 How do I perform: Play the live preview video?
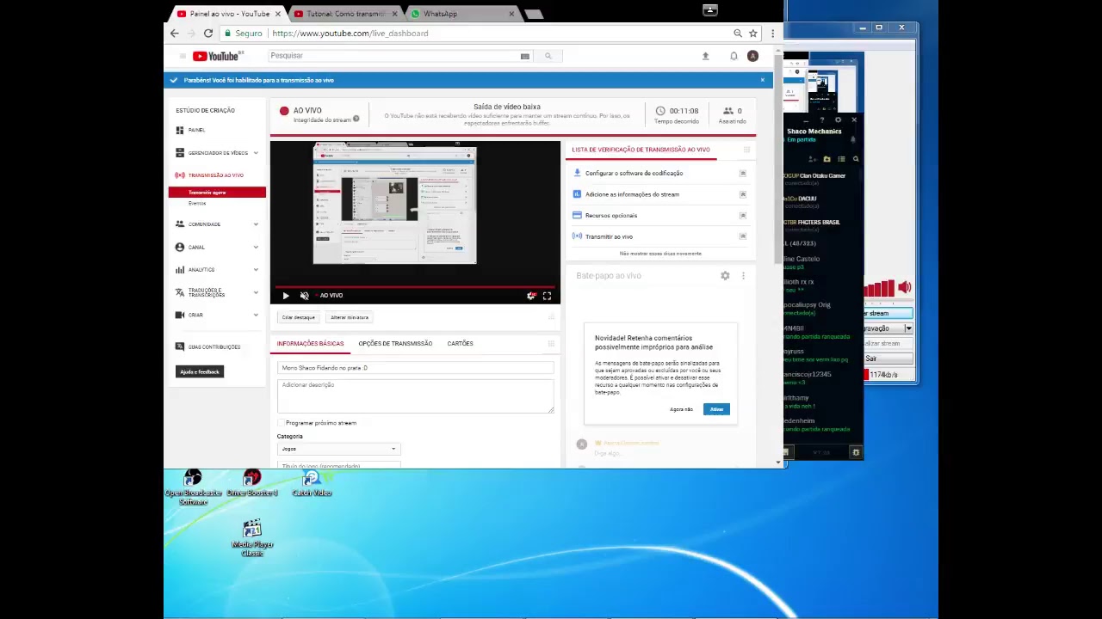(285, 296)
